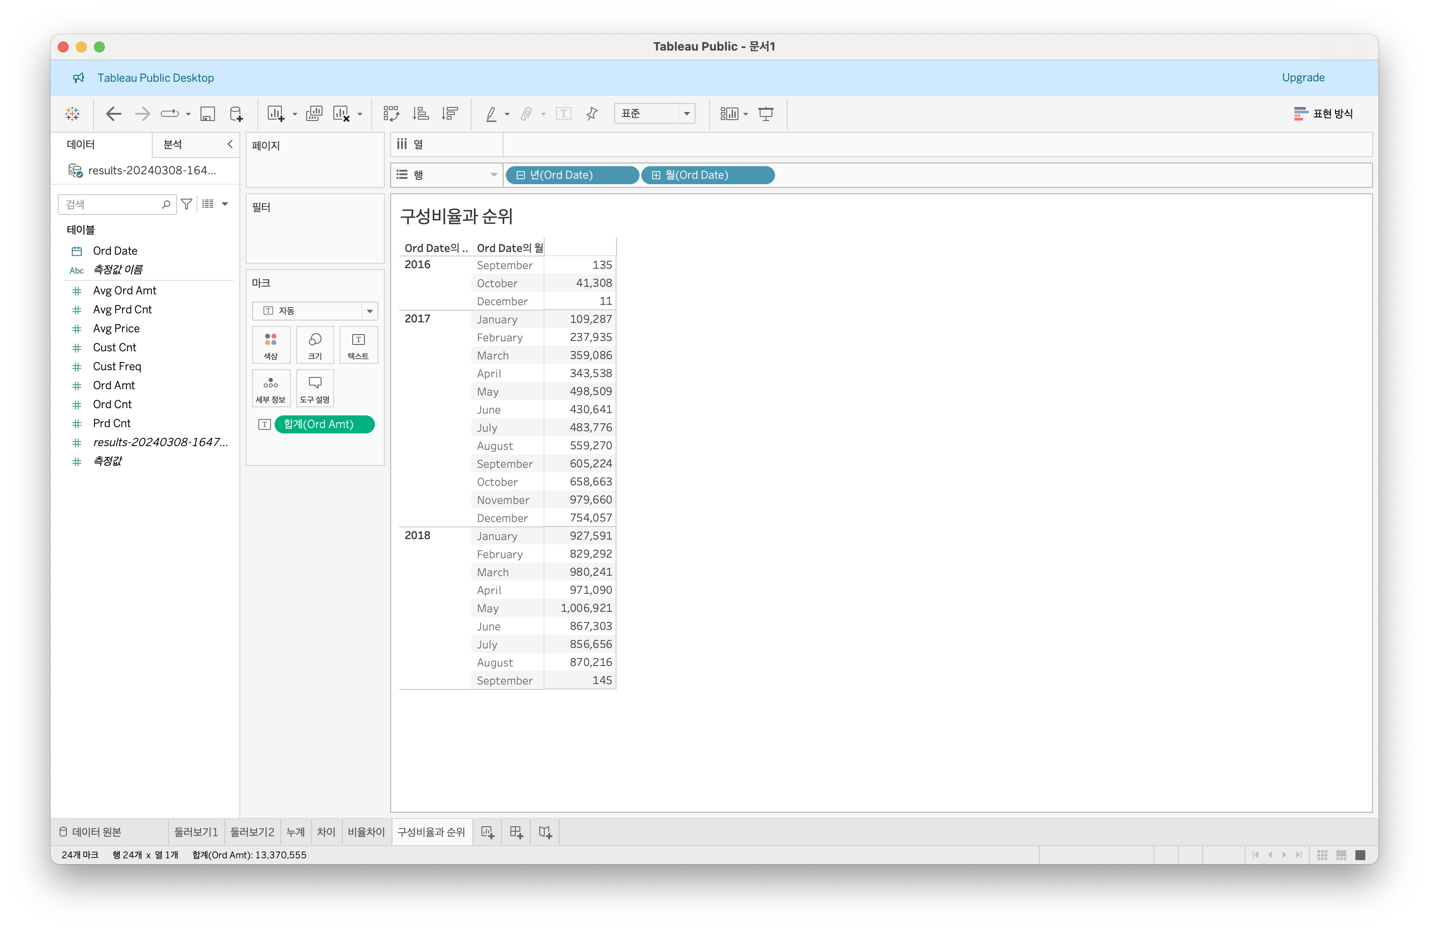
Task: Click the duplicate sheet toolbar icon
Action: [313, 113]
